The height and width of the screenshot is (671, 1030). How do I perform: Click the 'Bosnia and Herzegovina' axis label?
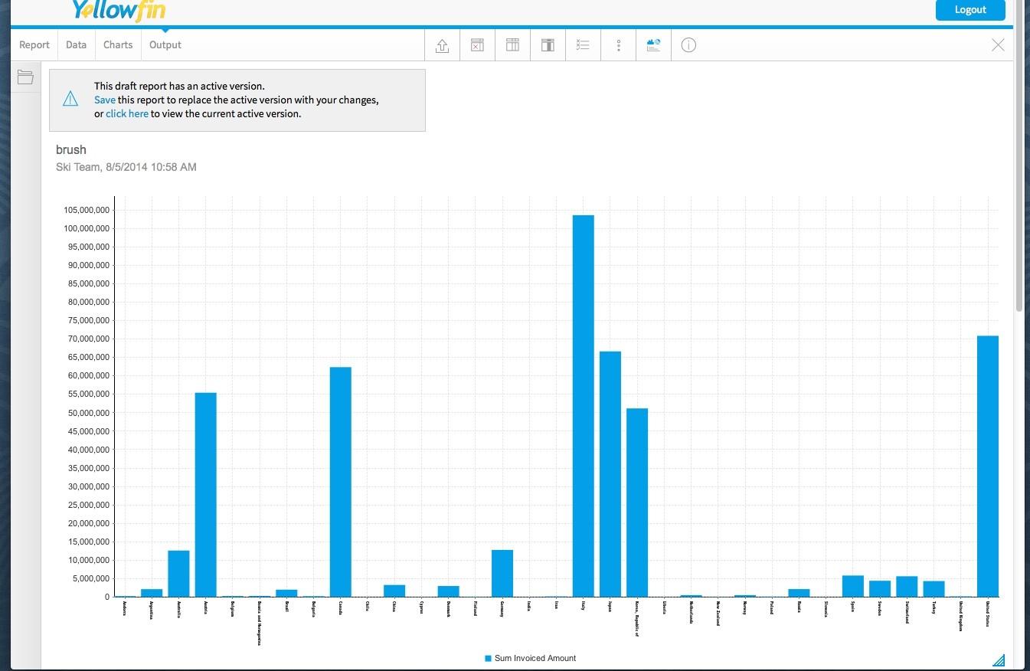(x=260, y=623)
